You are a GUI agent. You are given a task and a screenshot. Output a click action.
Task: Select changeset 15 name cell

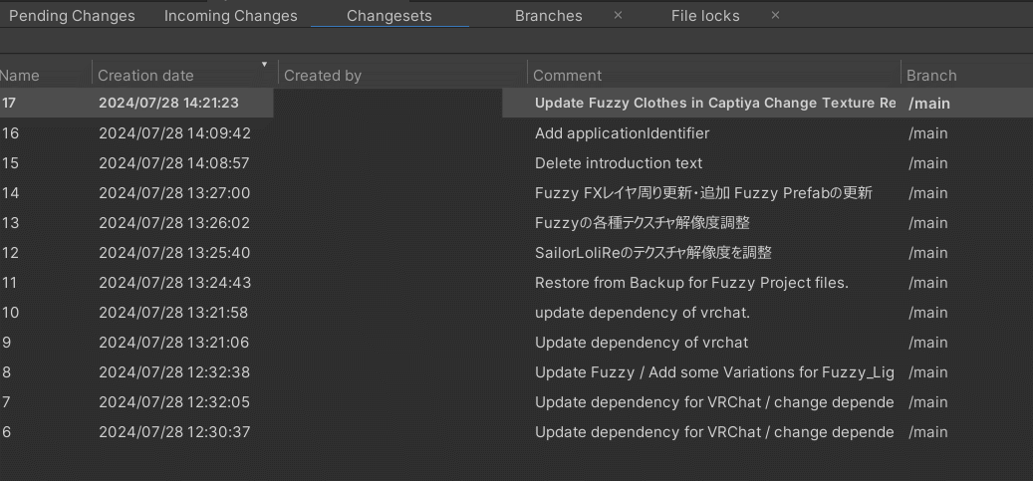tap(10, 163)
